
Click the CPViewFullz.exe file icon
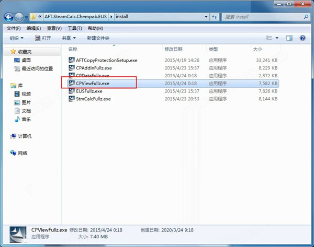[72, 83]
